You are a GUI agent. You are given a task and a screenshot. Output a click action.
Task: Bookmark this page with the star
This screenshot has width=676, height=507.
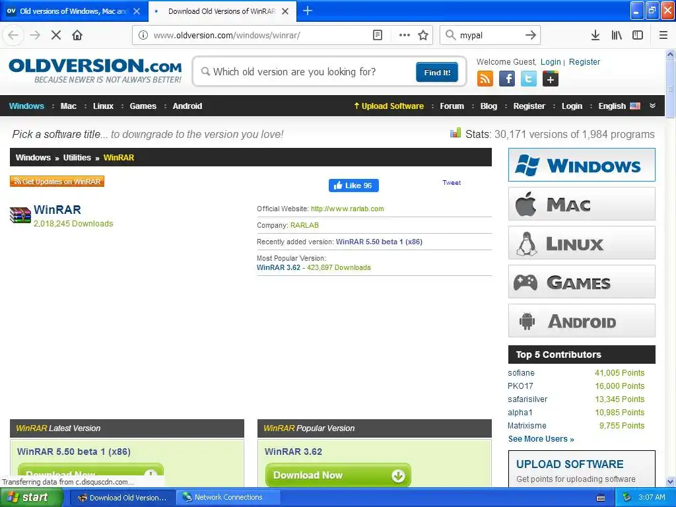pos(423,35)
